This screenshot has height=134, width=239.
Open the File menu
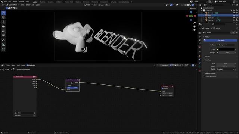[x=6, y=1]
